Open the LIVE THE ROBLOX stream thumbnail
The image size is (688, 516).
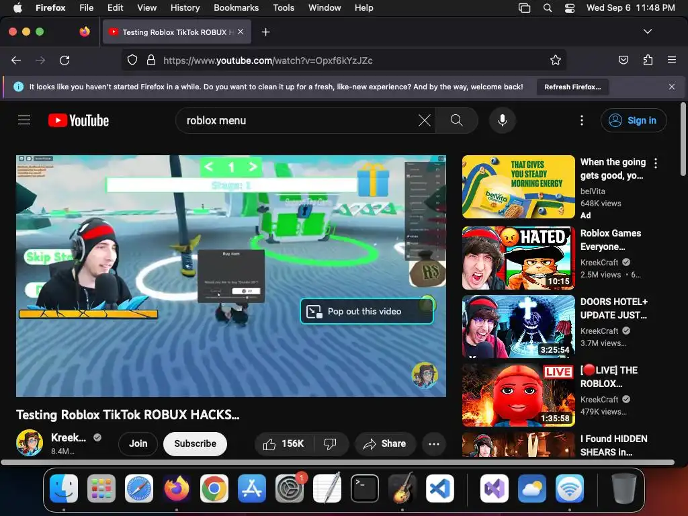pyautogui.click(x=518, y=395)
